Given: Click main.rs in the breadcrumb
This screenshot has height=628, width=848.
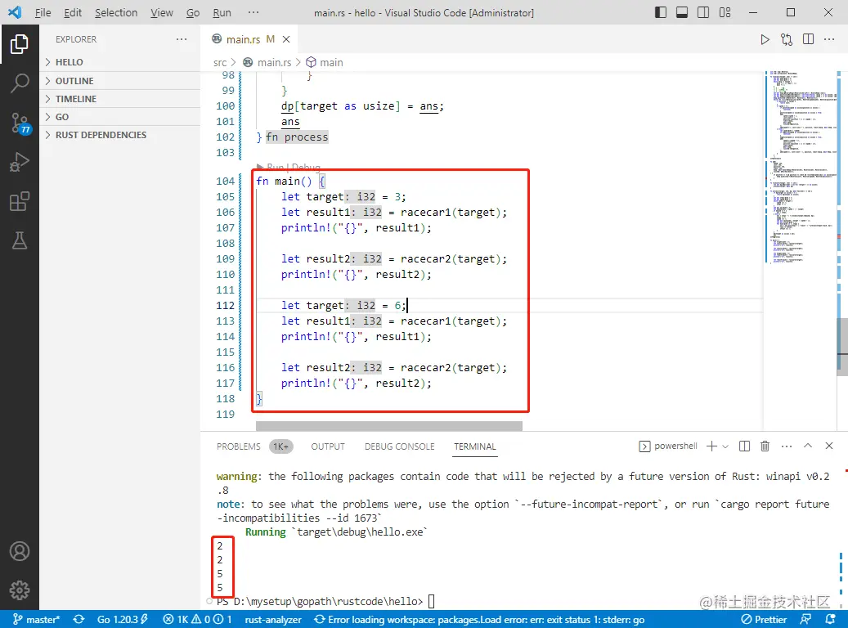Looking at the screenshot, I should pyautogui.click(x=274, y=63).
